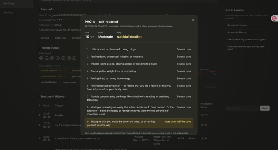Click the Send button in Jera AI Assistant
The height and width of the screenshot is (150, 278).
(265, 108)
